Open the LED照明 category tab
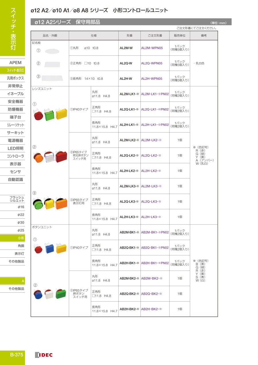258x365 pixels. coord(15,148)
